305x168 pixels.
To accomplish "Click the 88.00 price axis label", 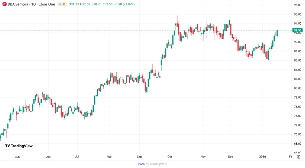I will [298, 51].
